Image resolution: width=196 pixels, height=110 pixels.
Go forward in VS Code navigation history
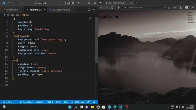pos(21,3)
